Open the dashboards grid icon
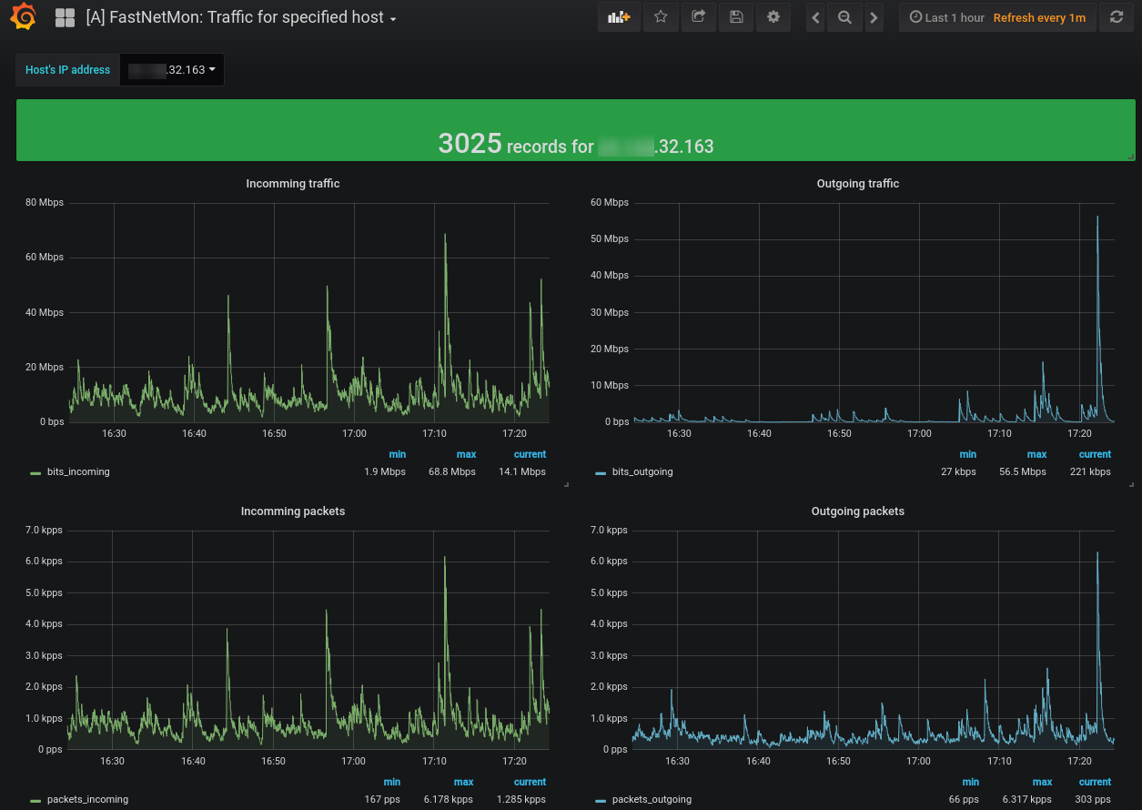This screenshot has width=1142, height=810. pyautogui.click(x=65, y=17)
